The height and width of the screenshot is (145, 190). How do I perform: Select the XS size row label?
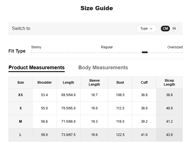tap(20, 95)
